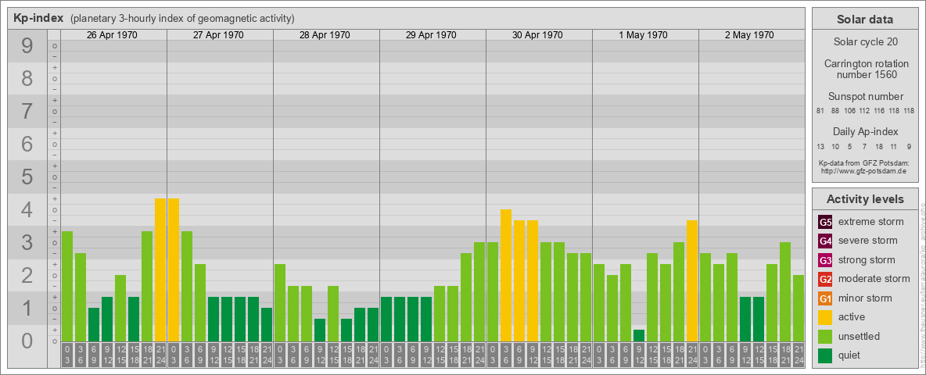This screenshot has height=375, width=926.
Task: Click the G1 minor storm badge
Action: tap(825, 298)
